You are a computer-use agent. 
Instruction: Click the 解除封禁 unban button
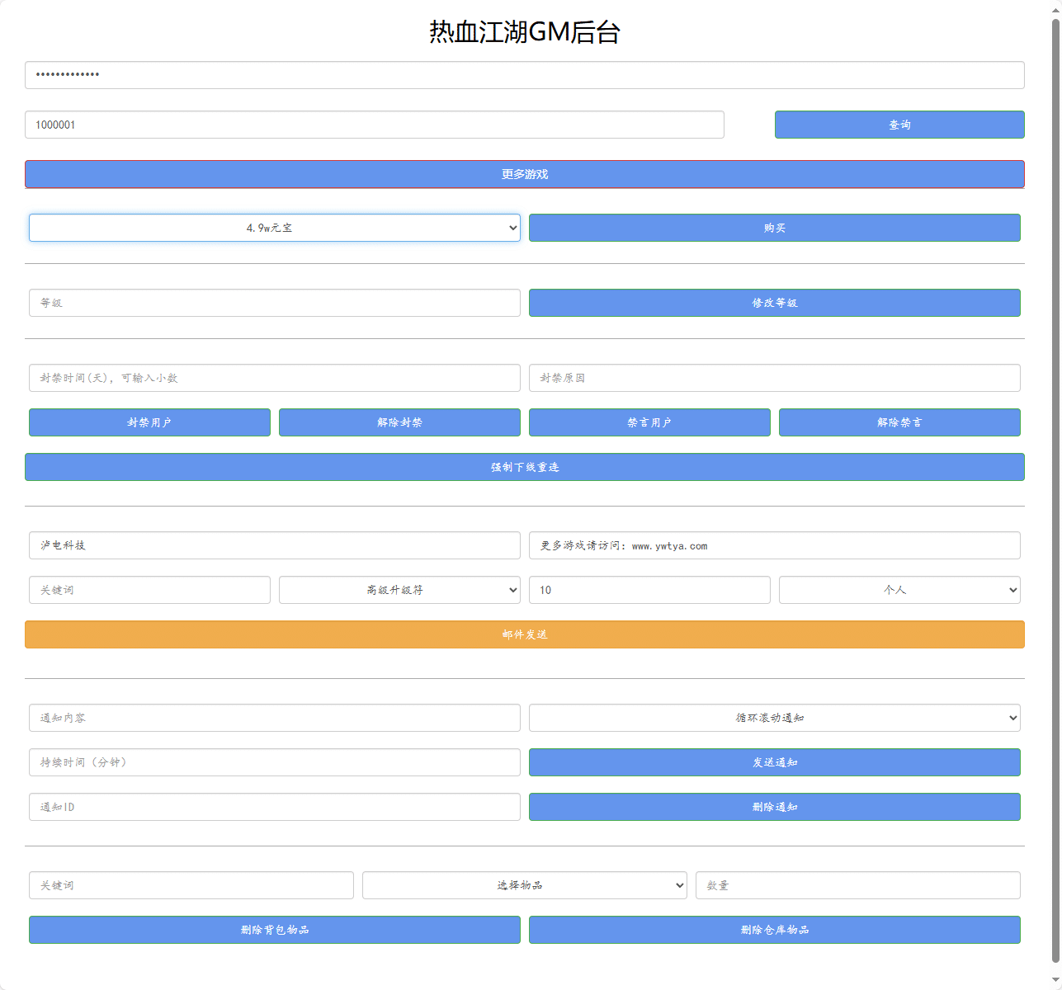click(x=399, y=422)
